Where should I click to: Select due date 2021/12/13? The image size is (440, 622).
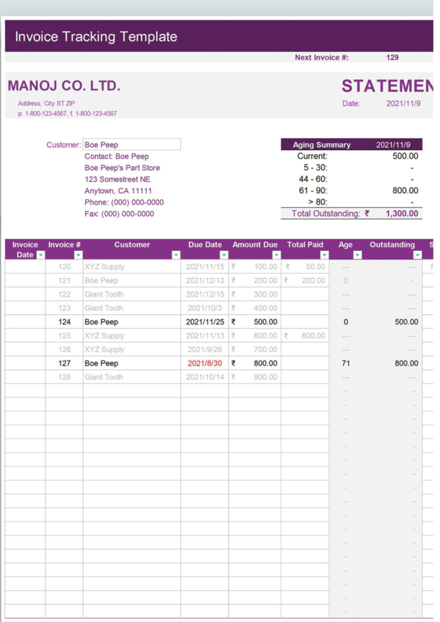pyautogui.click(x=205, y=281)
